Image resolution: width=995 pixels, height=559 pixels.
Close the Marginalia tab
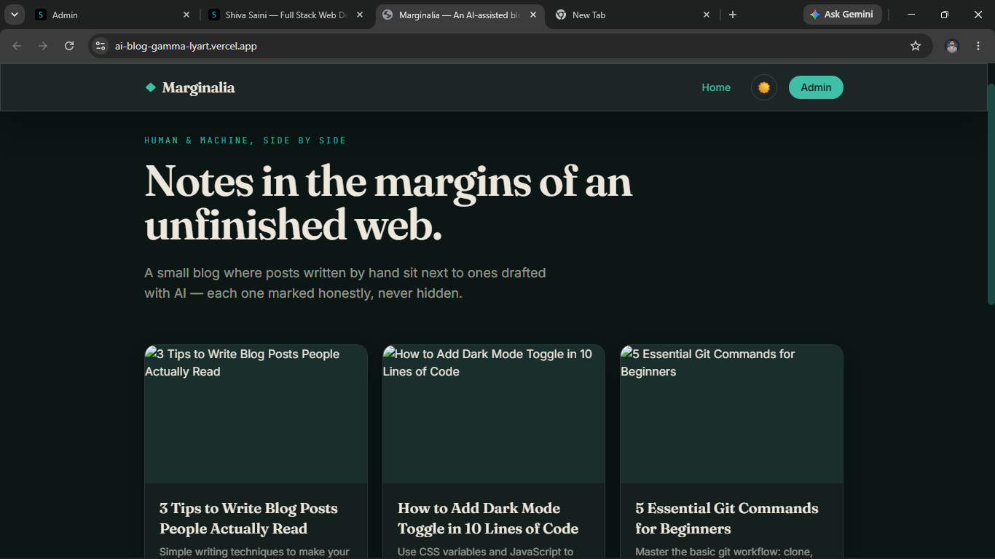[533, 15]
